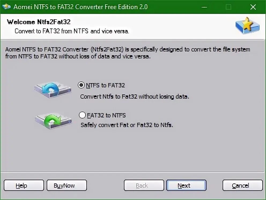Viewport: 266px width, 200px height.
Task: Click the green arrow FAT32 to NTFS drive icon
Action: [53, 121]
